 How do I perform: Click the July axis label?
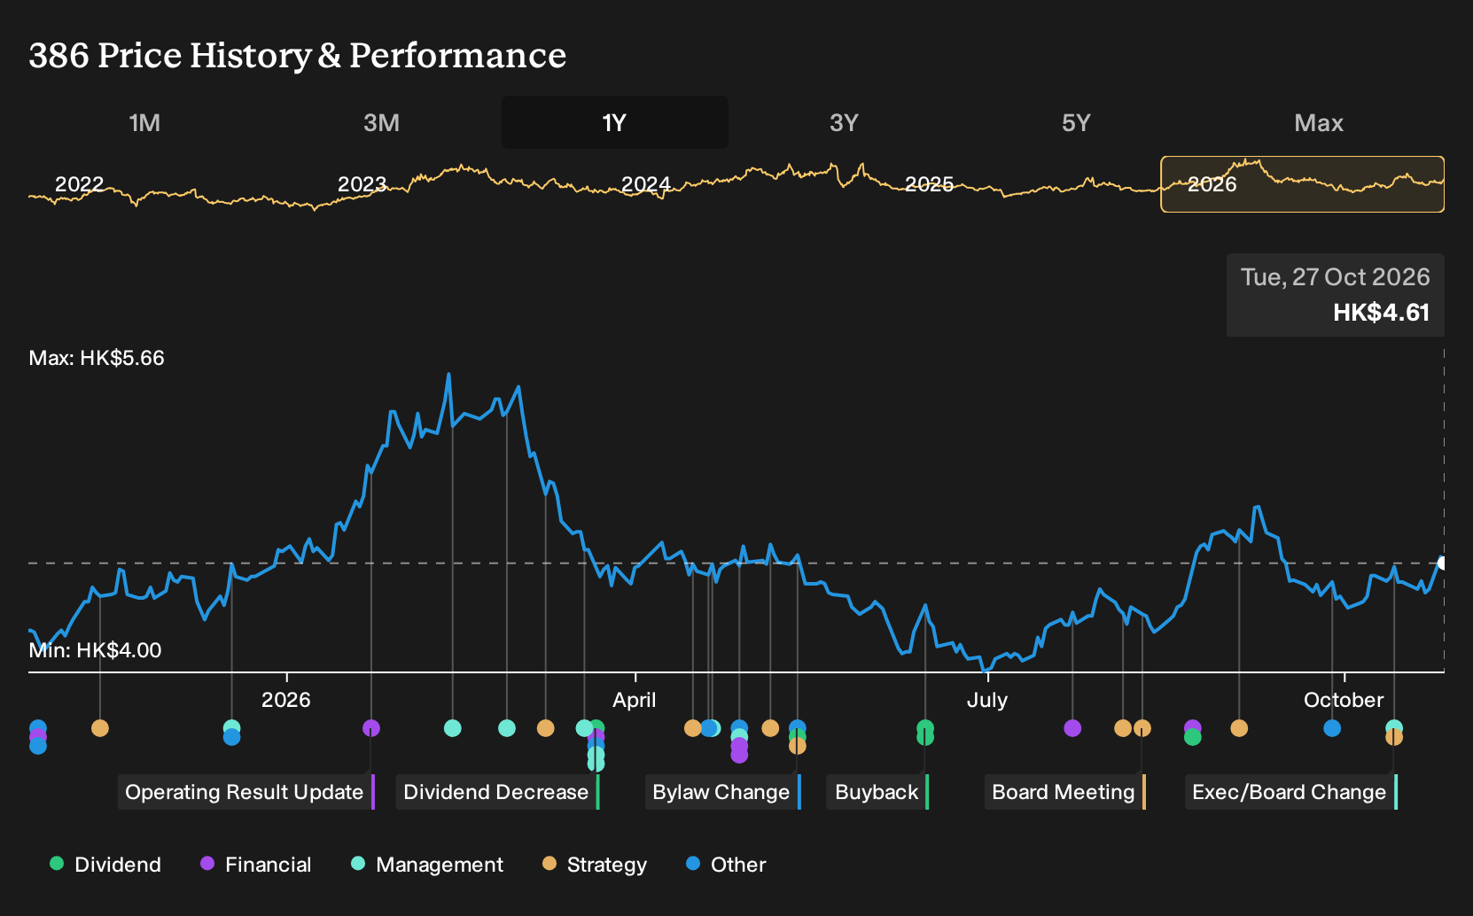tap(987, 700)
